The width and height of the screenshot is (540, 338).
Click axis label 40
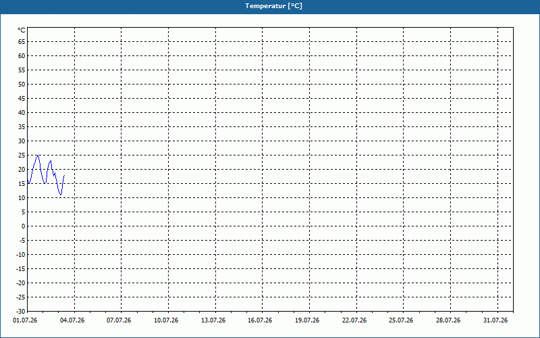point(22,112)
